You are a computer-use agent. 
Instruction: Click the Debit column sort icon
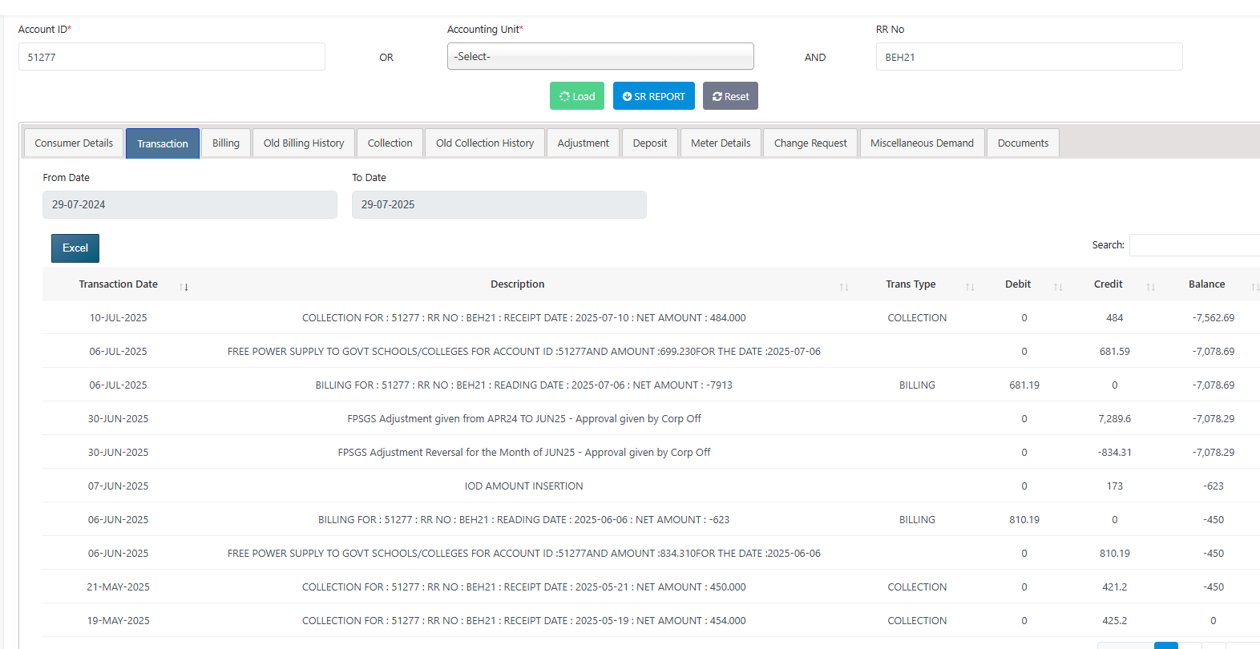coord(1057,287)
